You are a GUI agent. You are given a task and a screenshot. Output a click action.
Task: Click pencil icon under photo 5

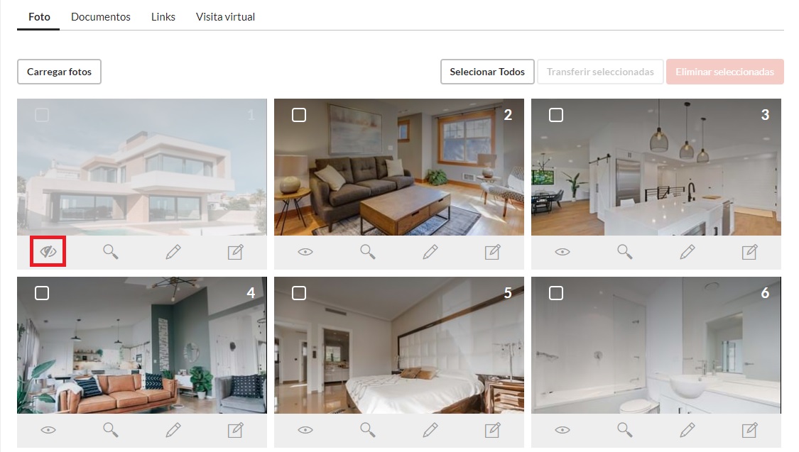[430, 429]
